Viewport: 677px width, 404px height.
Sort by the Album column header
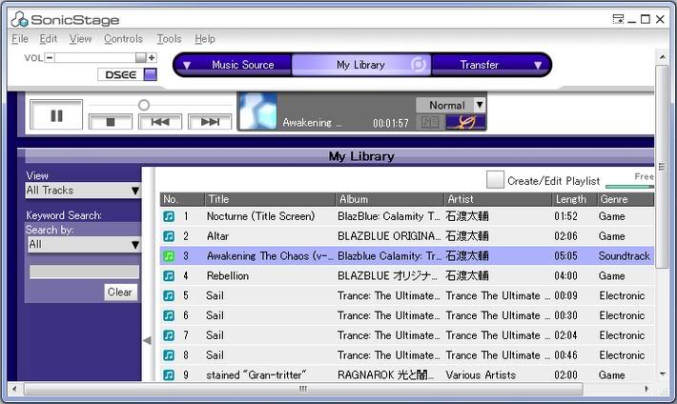pos(390,199)
